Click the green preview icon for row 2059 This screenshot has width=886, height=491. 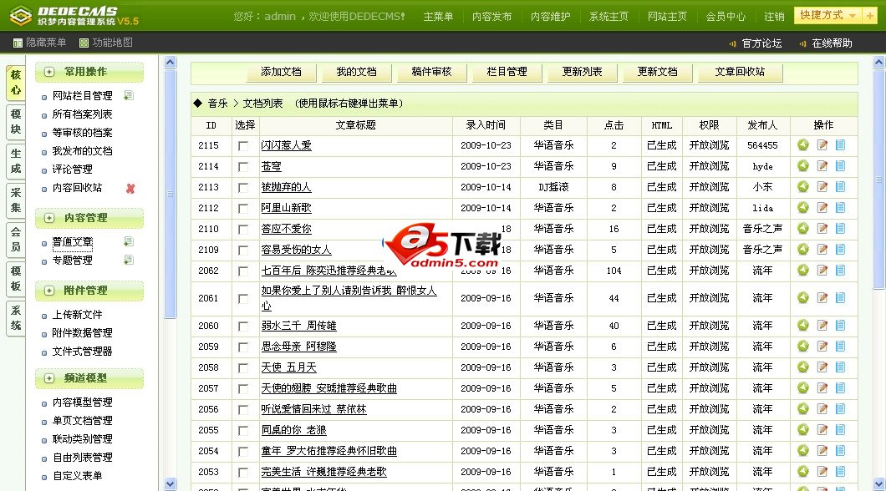(803, 347)
